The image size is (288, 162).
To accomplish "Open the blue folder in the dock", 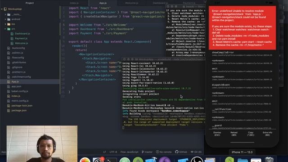I will [x=243, y=160].
